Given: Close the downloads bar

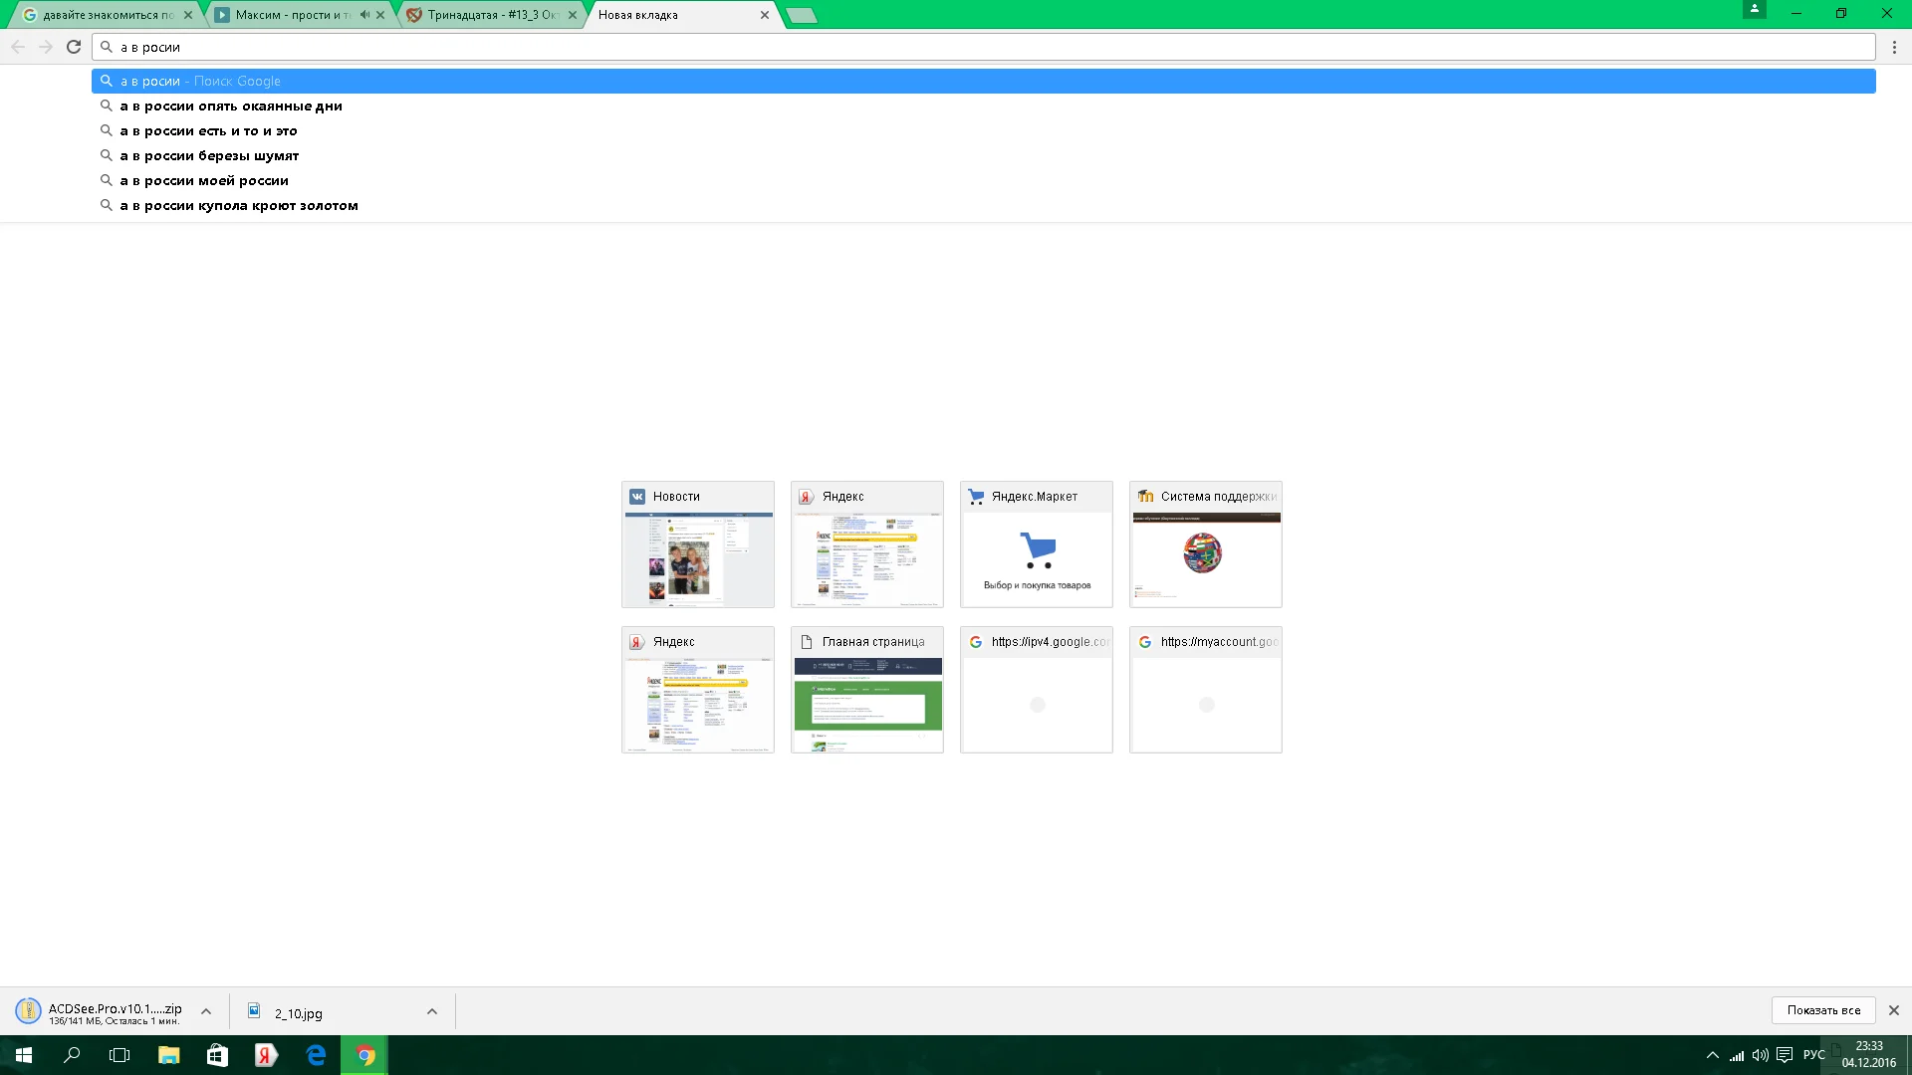Looking at the screenshot, I should [x=1894, y=1010].
